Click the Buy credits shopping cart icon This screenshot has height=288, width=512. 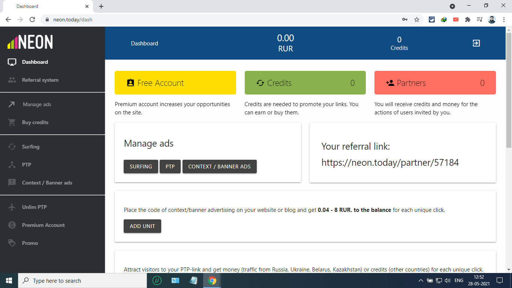12,122
